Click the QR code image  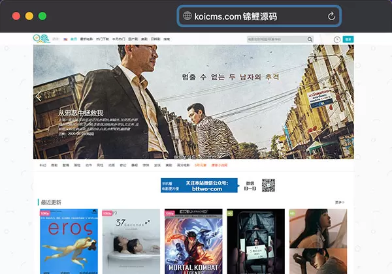point(269,185)
